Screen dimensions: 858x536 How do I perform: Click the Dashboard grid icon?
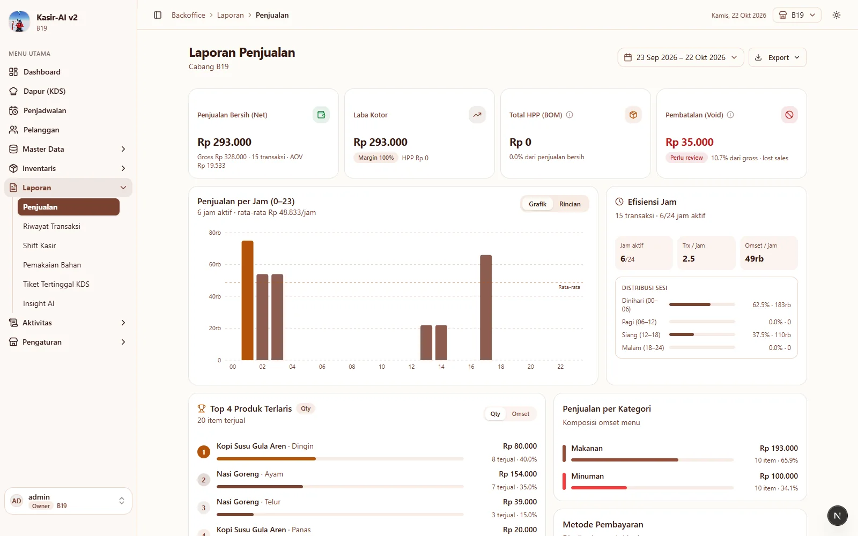13,72
